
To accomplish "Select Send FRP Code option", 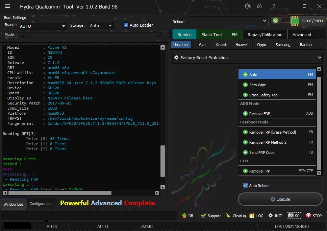I will (x=277, y=153).
